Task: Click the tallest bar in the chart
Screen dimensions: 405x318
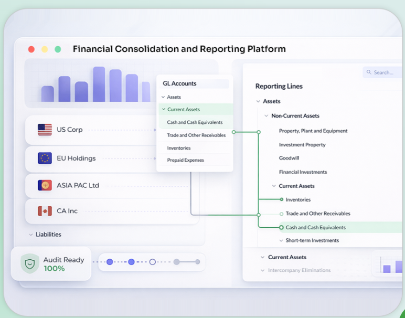Action: click(x=99, y=84)
